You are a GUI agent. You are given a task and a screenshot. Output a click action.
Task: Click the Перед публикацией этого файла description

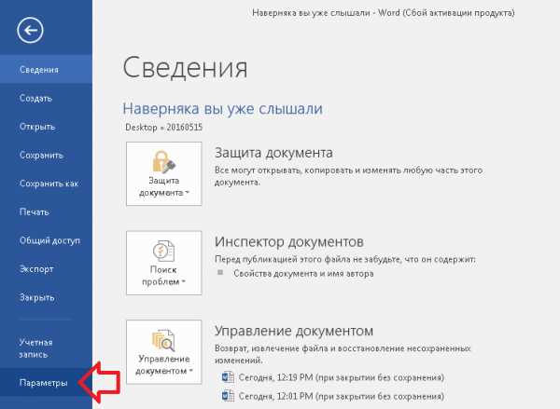pos(345,259)
